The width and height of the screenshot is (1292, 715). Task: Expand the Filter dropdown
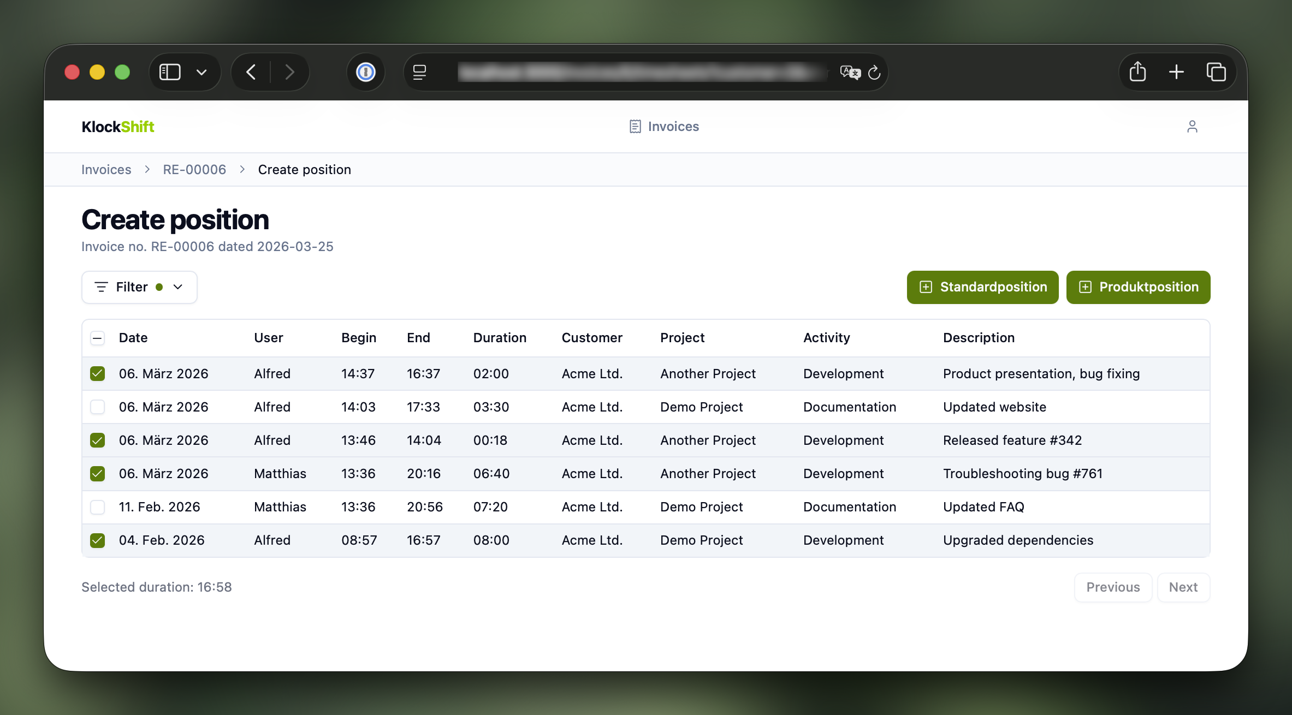point(178,287)
